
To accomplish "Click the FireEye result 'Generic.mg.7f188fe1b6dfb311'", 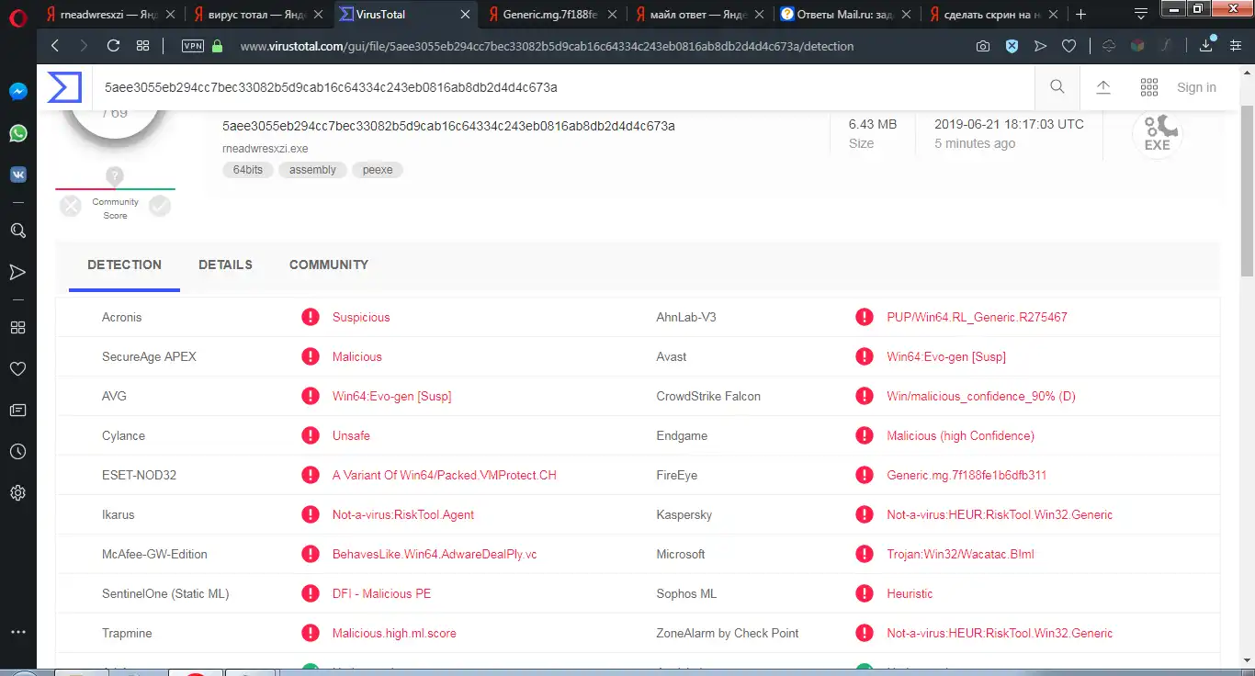I will pos(967,475).
